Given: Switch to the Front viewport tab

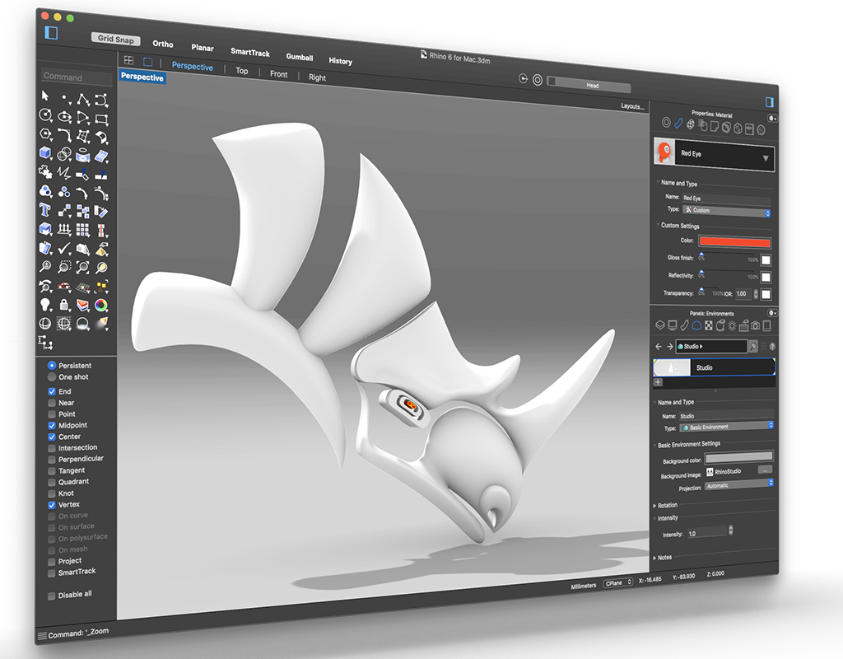Looking at the screenshot, I should click(278, 73).
